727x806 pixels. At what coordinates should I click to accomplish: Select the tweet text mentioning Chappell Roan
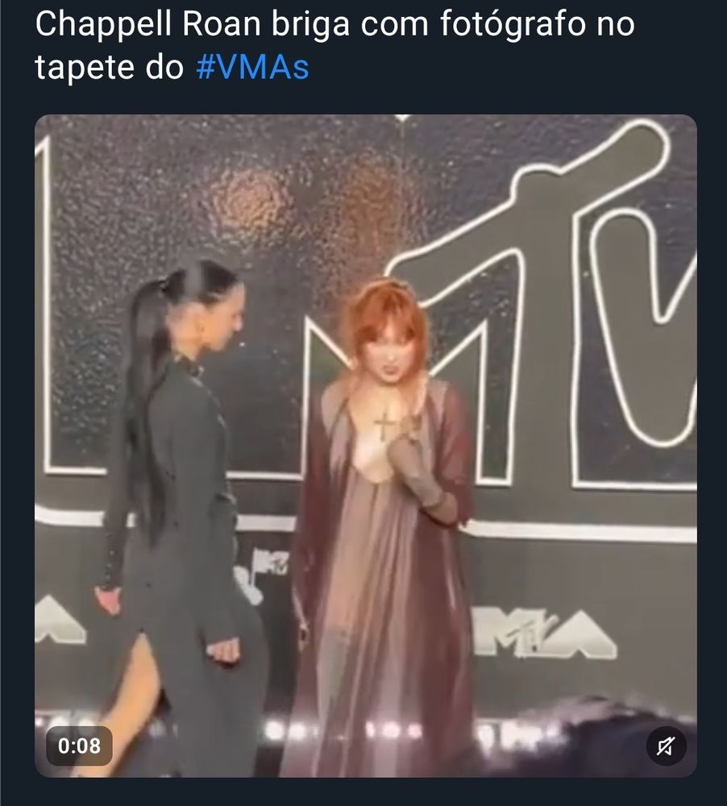pyautogui.click(x=334, y=47)
